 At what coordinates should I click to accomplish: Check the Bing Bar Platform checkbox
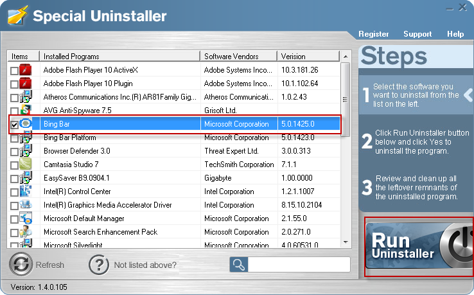click(x=14, y=138)
